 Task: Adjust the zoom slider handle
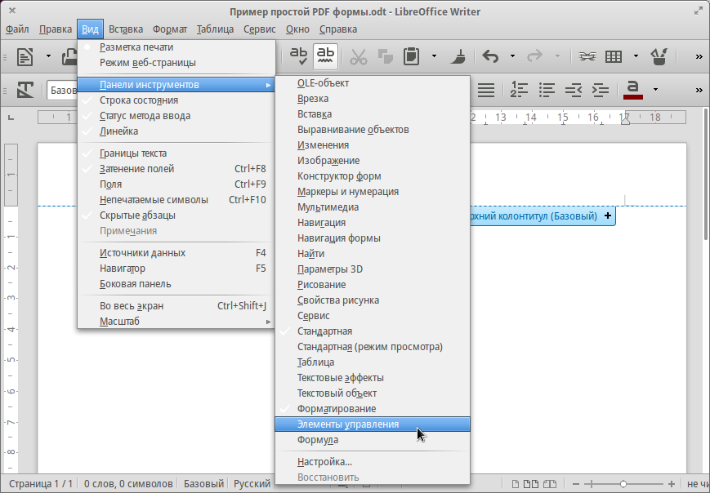[x=623, y=484]
